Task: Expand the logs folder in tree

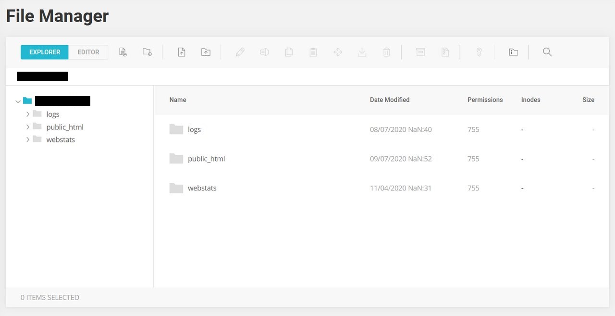Action: point(28,114)
